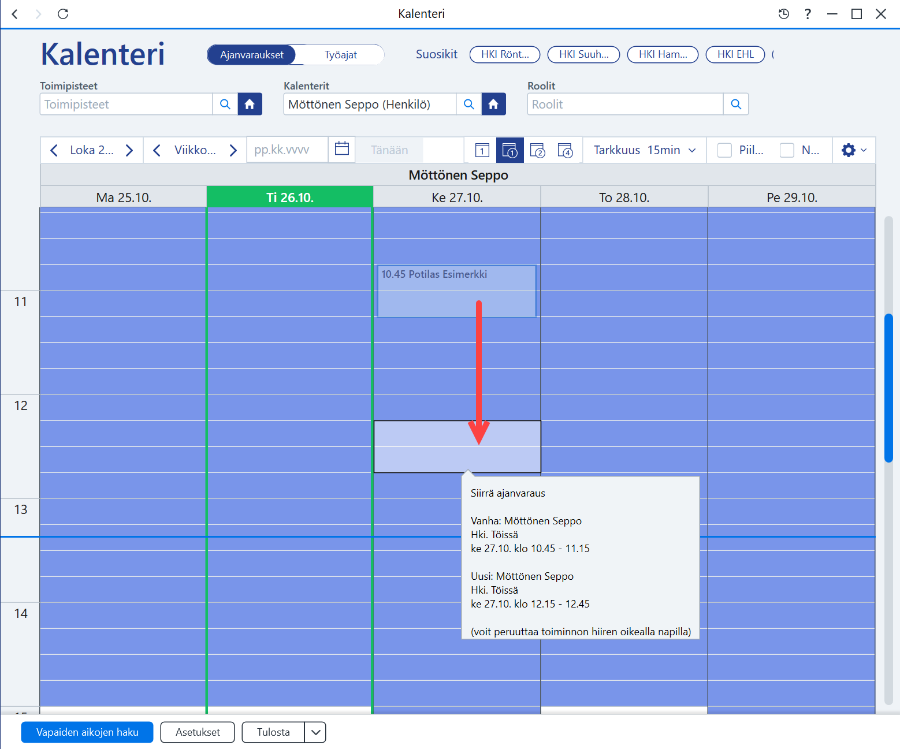This screenshot has height=749, width=900.
Task: Select the one-day calendar view icon
Action: pyautogui.click(x=482, y=150)
